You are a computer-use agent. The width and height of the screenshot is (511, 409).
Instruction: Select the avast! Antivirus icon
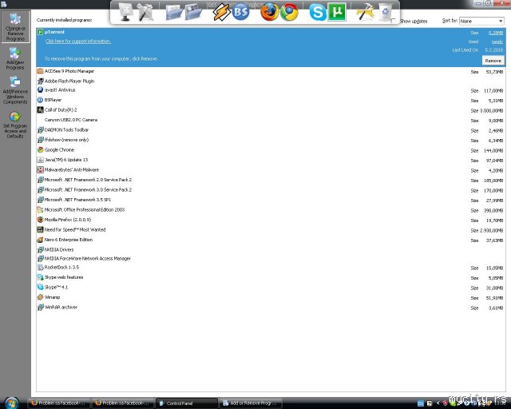(x=40, y=89)
